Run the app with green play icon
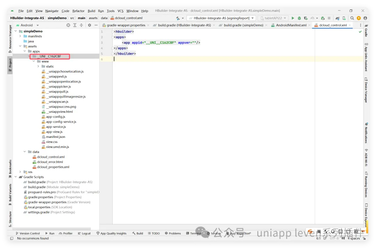Image resolution: width=376 pixels, height=248 pixels. coord(292,18)
